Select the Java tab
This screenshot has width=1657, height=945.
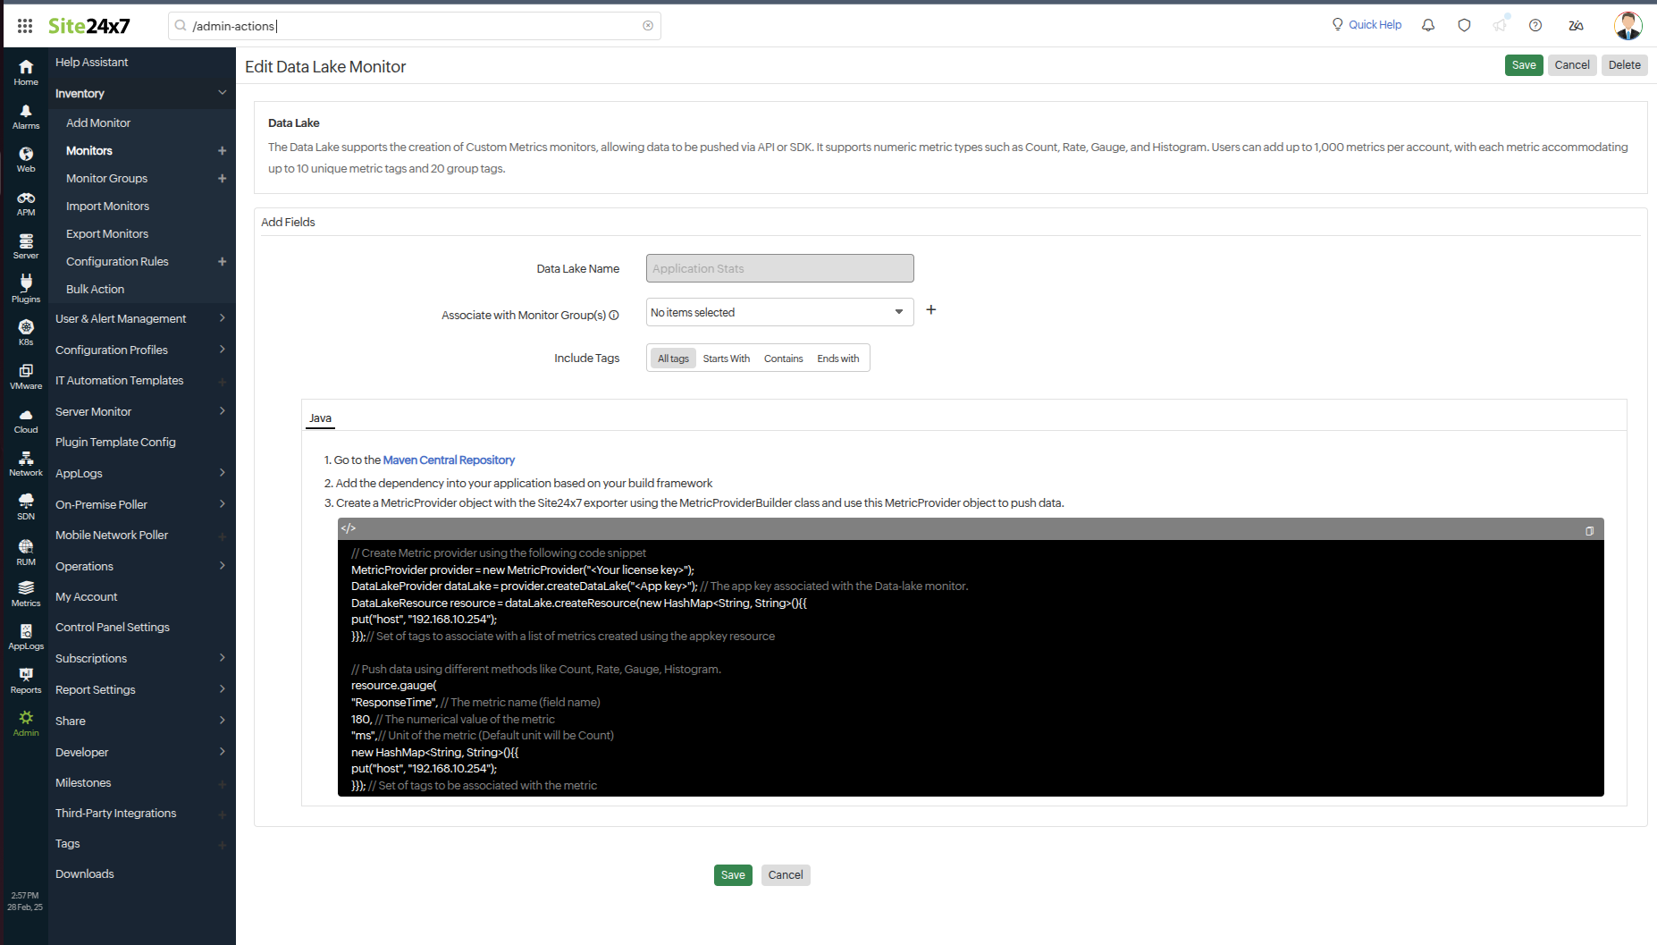coord(320,418)
